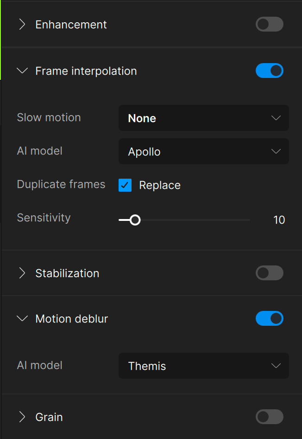Disable the Motion deblur toggle
The width and height of the screenshot is (302, 439).
point(269,319)
